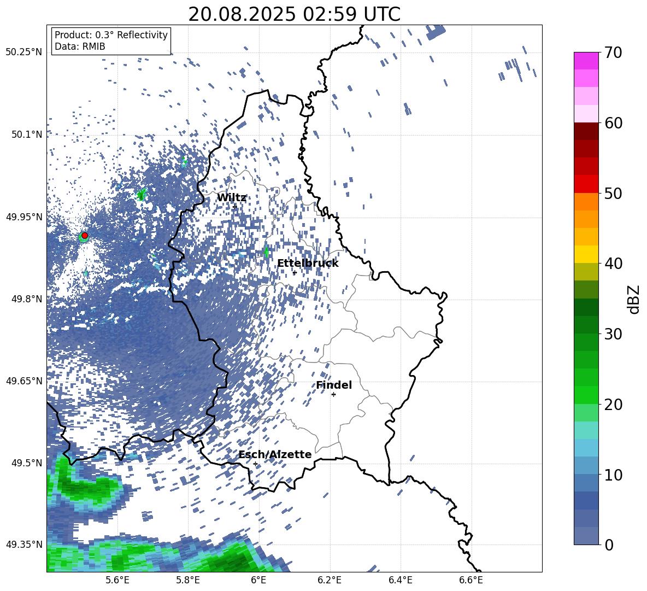Click the Wiltz station cross marker

(235, 207)
